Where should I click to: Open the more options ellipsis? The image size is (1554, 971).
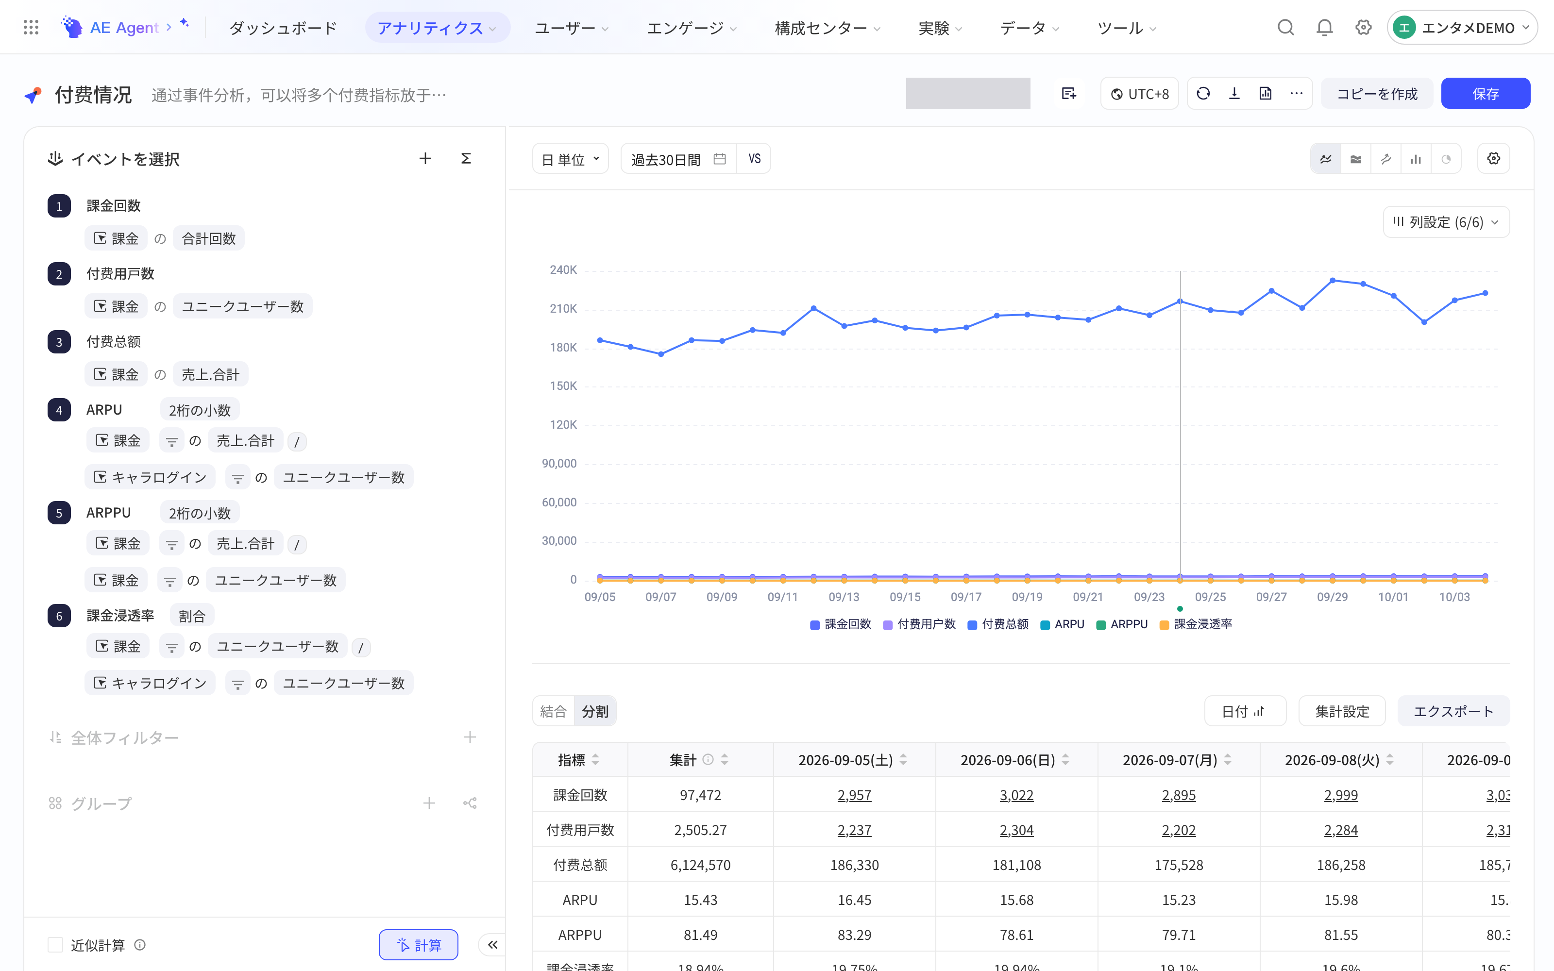[1297, 94]
